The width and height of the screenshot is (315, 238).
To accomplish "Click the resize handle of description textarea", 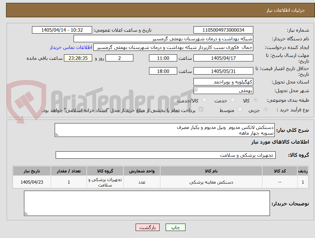I will 57,135.
